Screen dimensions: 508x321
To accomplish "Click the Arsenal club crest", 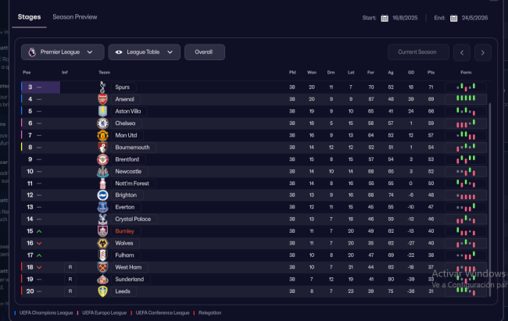I will point(102,99).
